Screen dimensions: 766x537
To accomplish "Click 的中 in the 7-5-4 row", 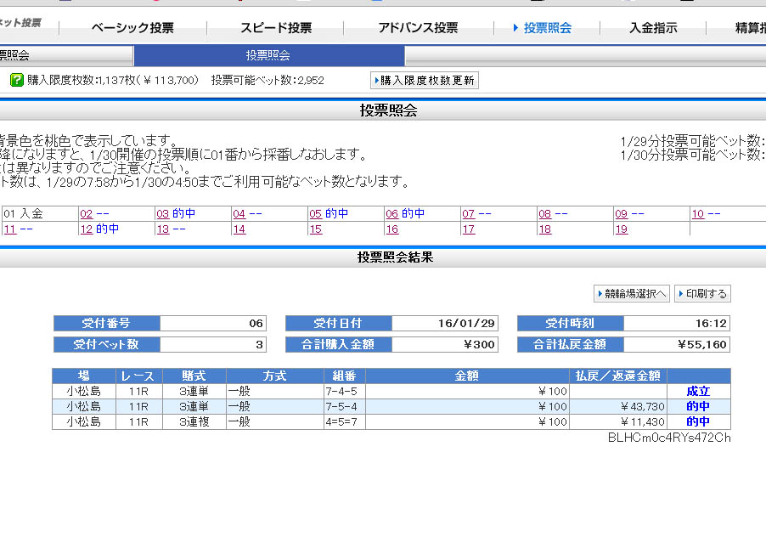I will coord(698,407).
